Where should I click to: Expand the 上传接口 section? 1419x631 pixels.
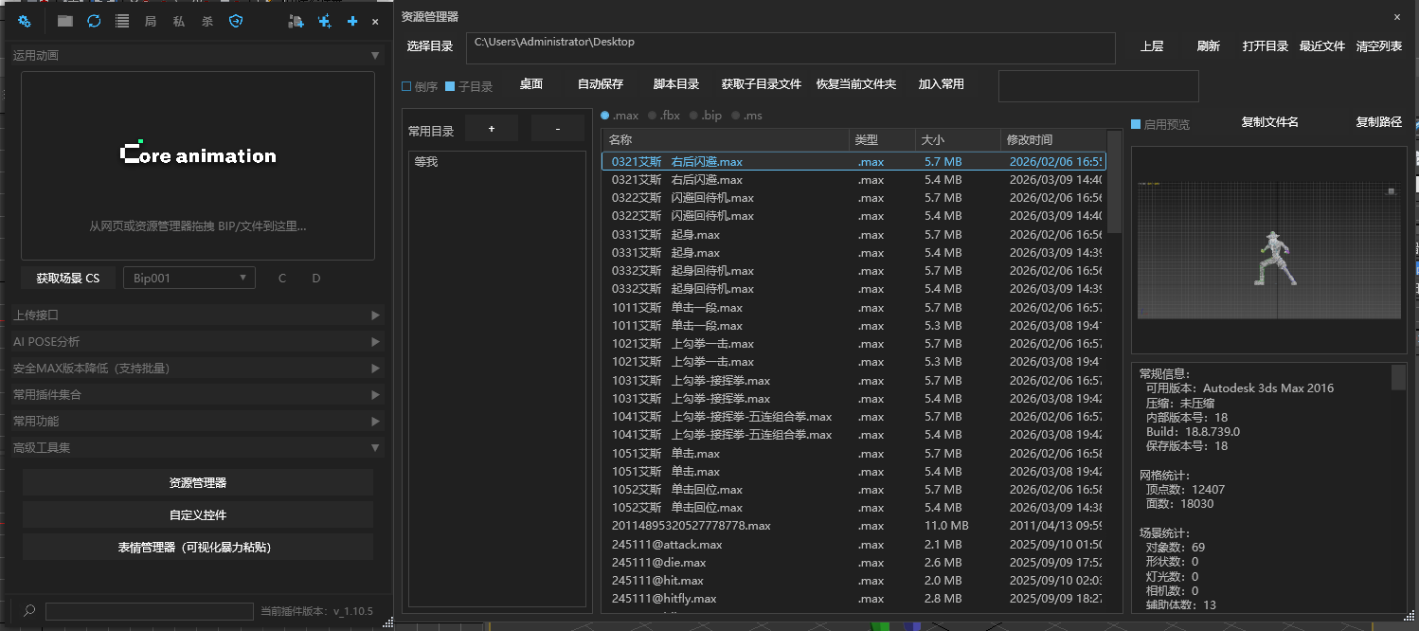196,315
